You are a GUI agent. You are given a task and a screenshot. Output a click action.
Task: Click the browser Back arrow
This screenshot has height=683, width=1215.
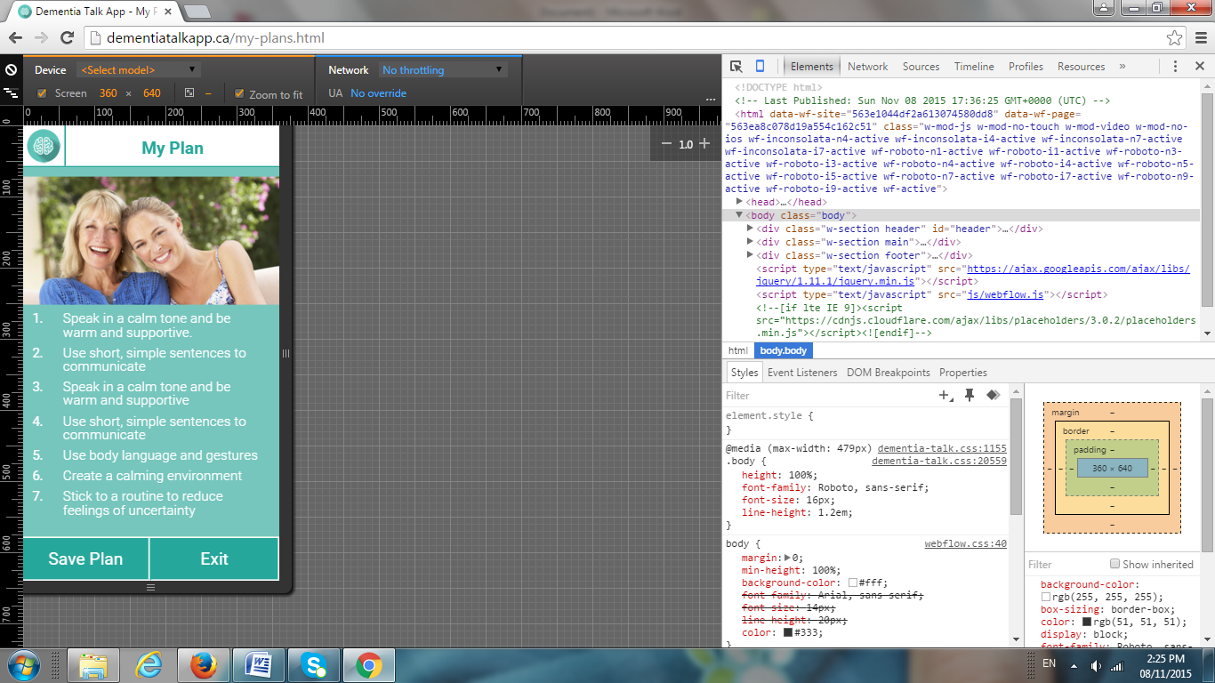pyautogui.click(x=16, y=38)
